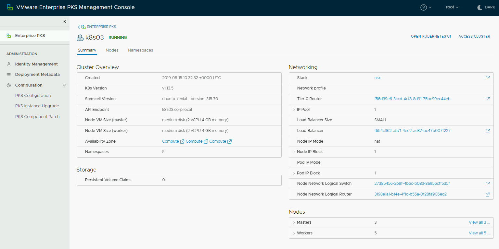The height and width of the screenshot is (249, 499).
Task: Click the ACCESS CLUSTER button
Action: pos(474,37)
